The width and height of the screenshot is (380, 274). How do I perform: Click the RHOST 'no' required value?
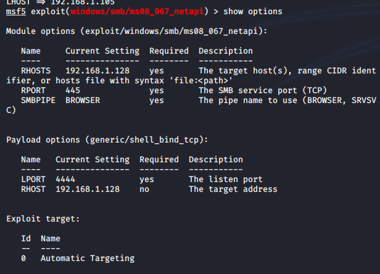point(144,189)
